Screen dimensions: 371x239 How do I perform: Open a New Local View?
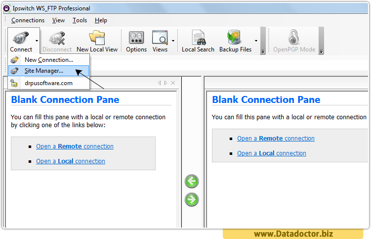97,40
